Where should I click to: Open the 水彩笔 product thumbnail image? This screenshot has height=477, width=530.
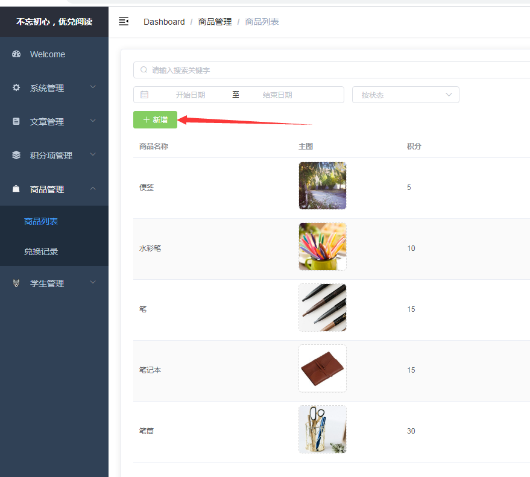pos(323,247)
